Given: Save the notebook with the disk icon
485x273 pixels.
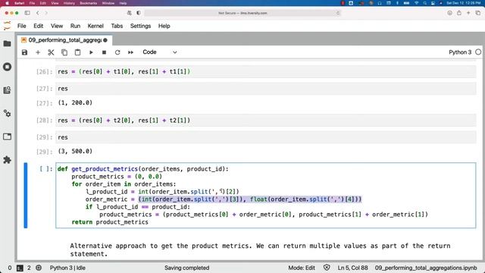Looking at the screenshot, I should pyautogui.click(x=24, y=52).
